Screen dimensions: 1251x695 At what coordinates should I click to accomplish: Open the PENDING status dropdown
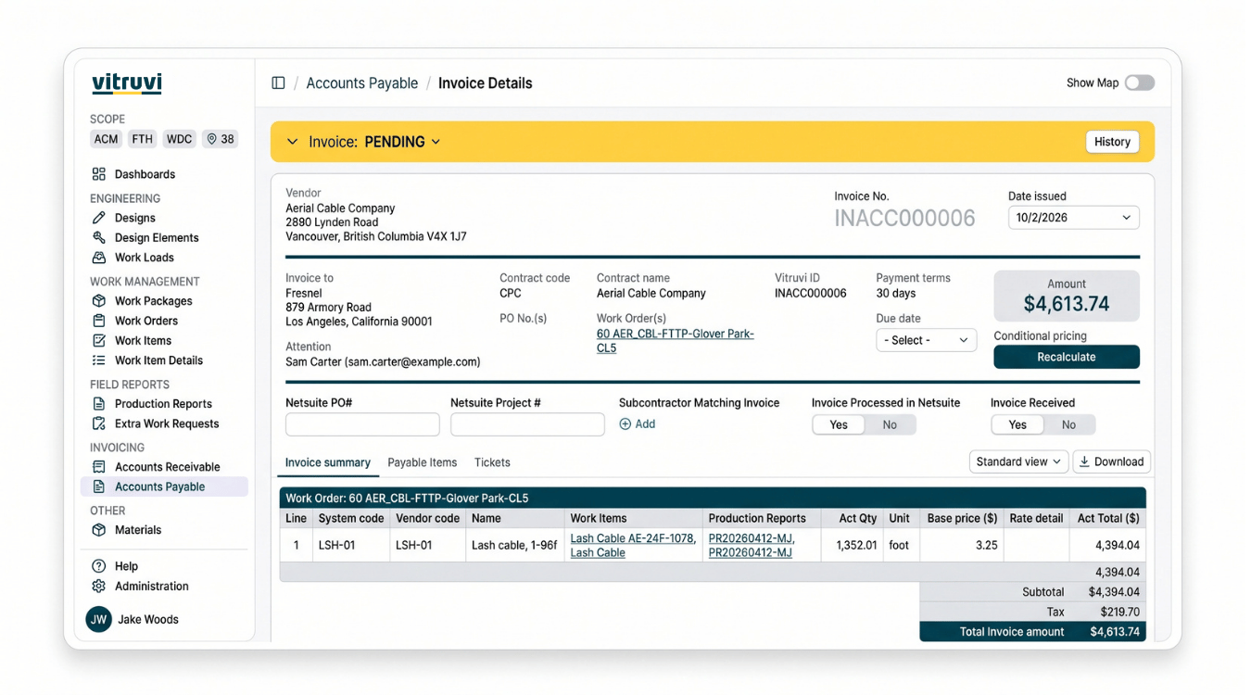pyautogui.click(x=402, y=142)
